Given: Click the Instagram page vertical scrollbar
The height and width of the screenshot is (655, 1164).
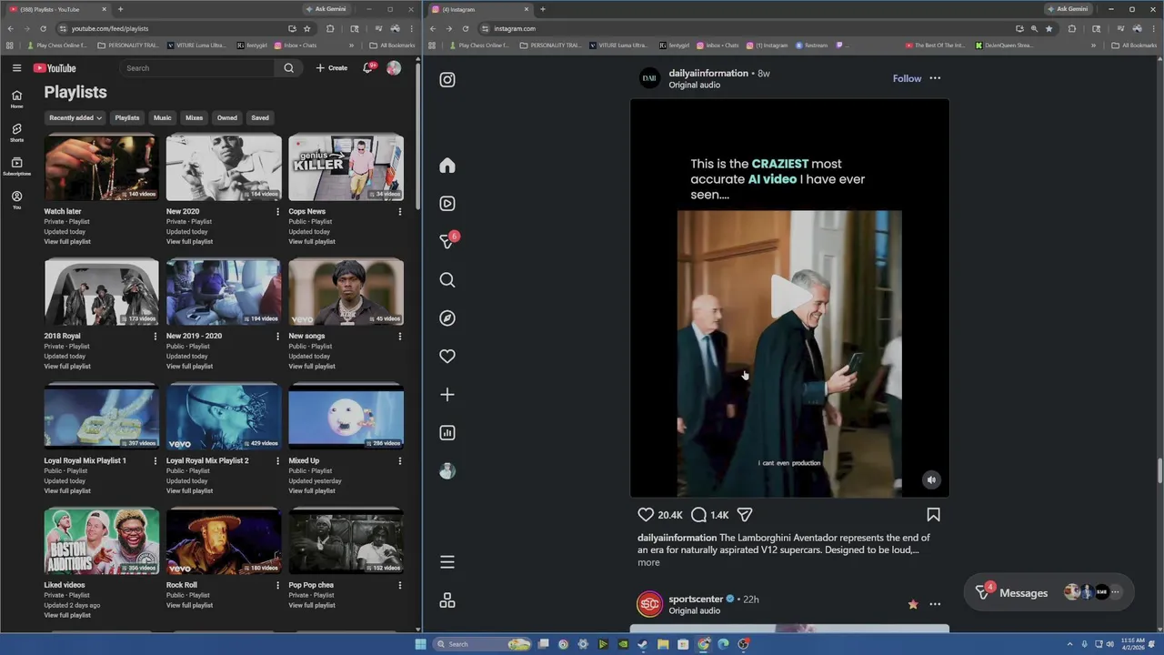Looking at the screenshot, I should (1159, 473).
